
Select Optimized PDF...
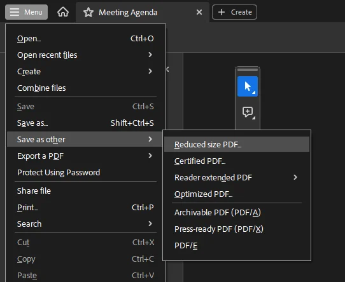pos(237,194)
